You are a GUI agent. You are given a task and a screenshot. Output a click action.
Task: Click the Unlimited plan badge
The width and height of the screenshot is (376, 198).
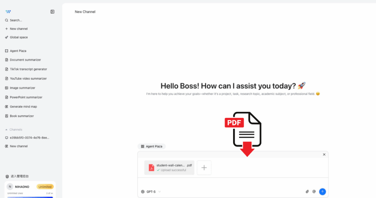(x=45, y=187)
